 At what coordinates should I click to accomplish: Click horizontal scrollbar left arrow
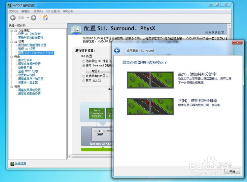pos(70,156)
